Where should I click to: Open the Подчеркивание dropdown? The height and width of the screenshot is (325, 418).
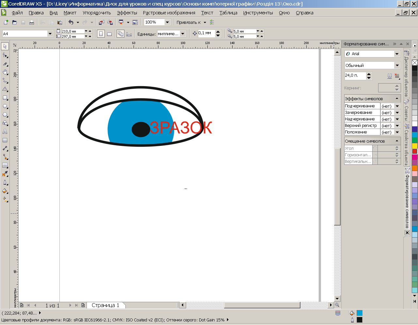tap(397, 106)
